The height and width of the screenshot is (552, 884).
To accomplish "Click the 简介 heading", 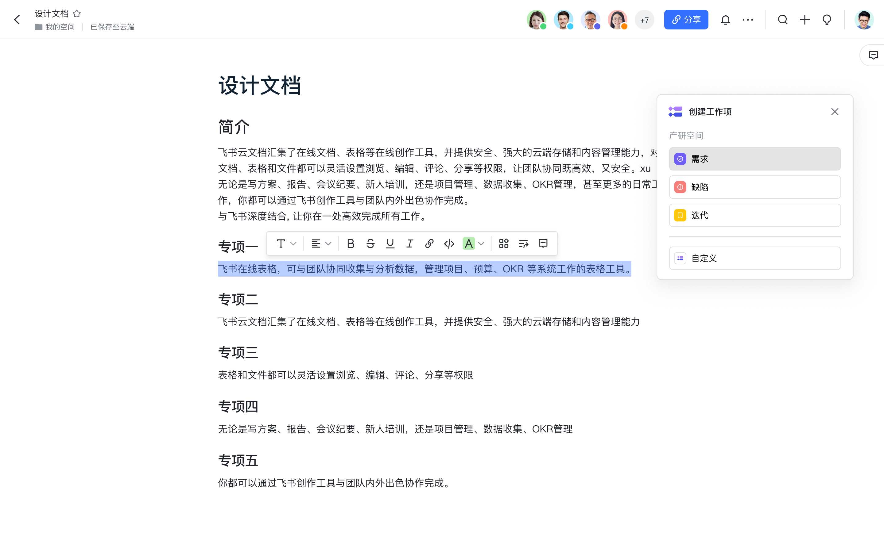I will (234, 127).
